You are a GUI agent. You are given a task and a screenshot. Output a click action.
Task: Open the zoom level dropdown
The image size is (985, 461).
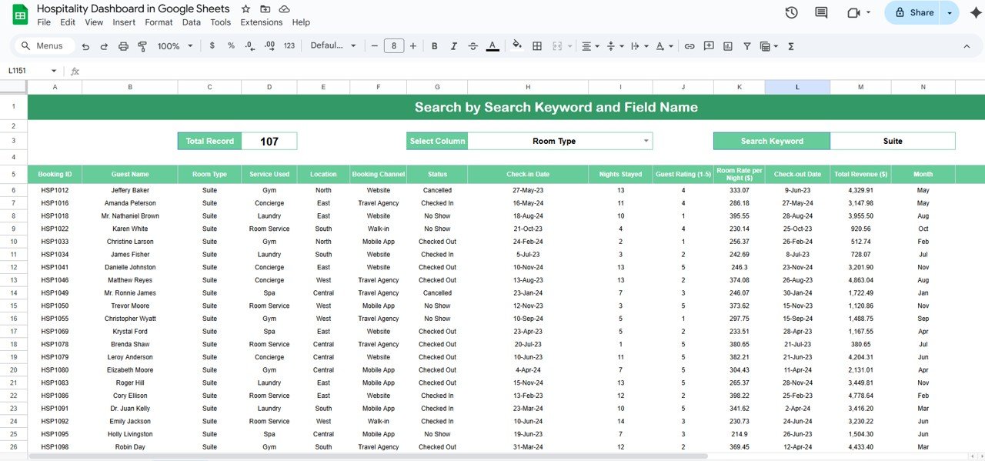pyautogui.click(x=175, y=46)
